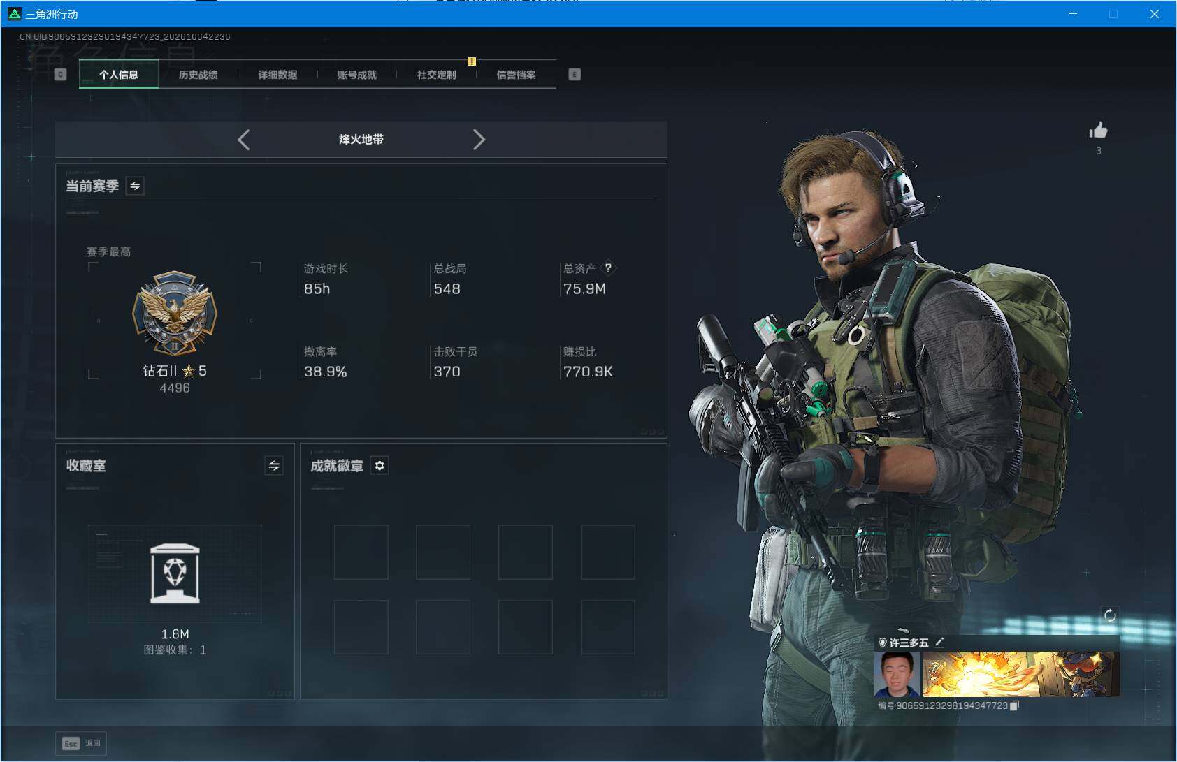Viewport: 1177px width, 762px height.
Task: Copy the player ID number
Action: [1015, 705]
